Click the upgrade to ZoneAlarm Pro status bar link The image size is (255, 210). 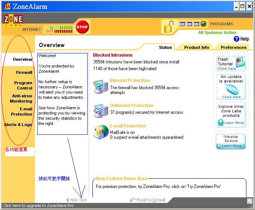tap(39, 206)
